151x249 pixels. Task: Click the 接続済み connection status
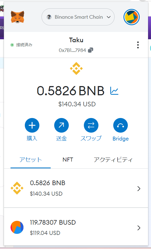(21, 45)
